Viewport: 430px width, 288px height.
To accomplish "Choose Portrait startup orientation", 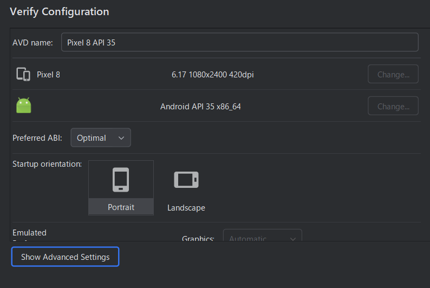I will point(121,188).
